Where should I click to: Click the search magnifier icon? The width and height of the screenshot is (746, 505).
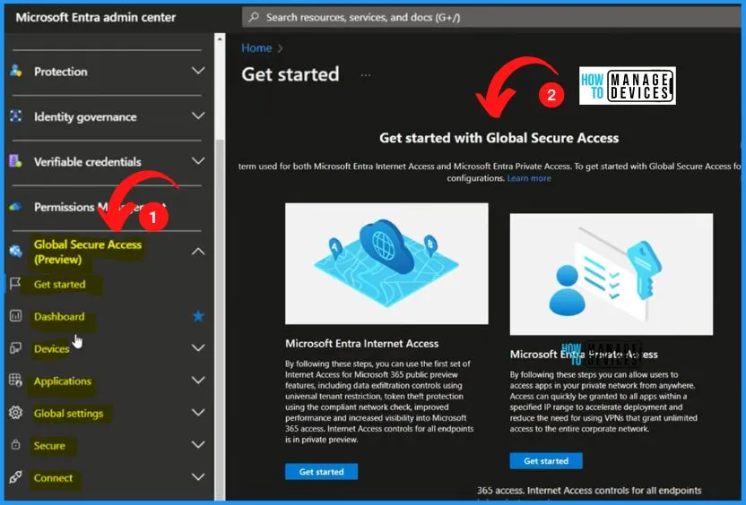pos(254,17)
